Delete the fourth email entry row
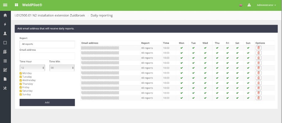 click(x=258, y=63)
